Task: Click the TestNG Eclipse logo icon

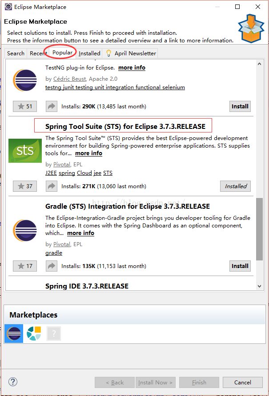Action: click(x=25, y=80)
